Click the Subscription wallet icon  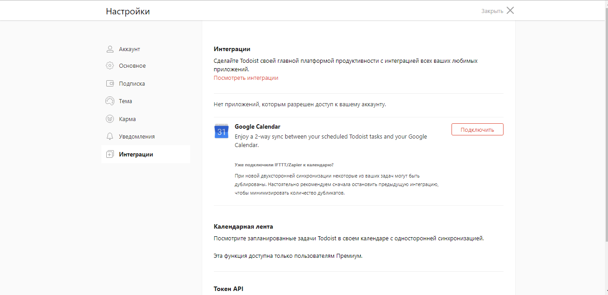[x=110, y=83]
